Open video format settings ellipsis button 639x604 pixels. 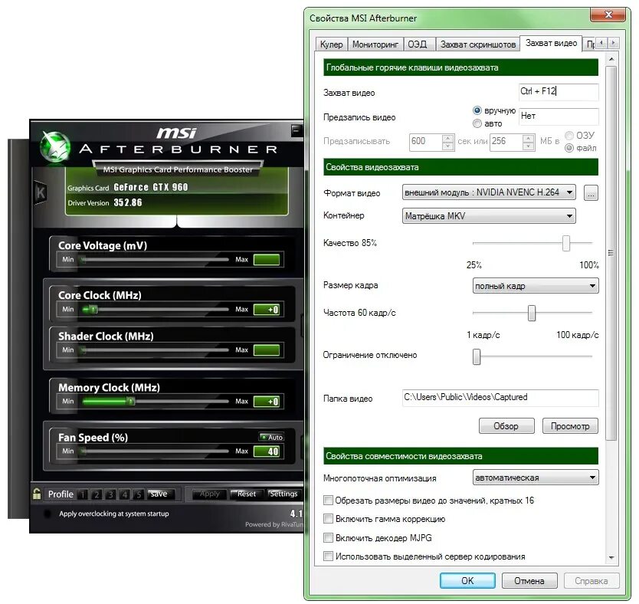pos(591,193)
